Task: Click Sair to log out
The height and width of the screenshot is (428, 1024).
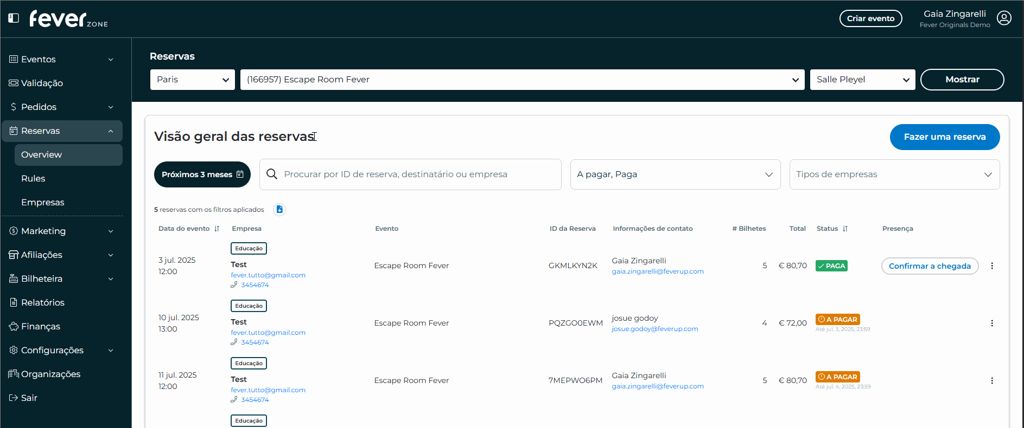Action: (x=29, y=398)
